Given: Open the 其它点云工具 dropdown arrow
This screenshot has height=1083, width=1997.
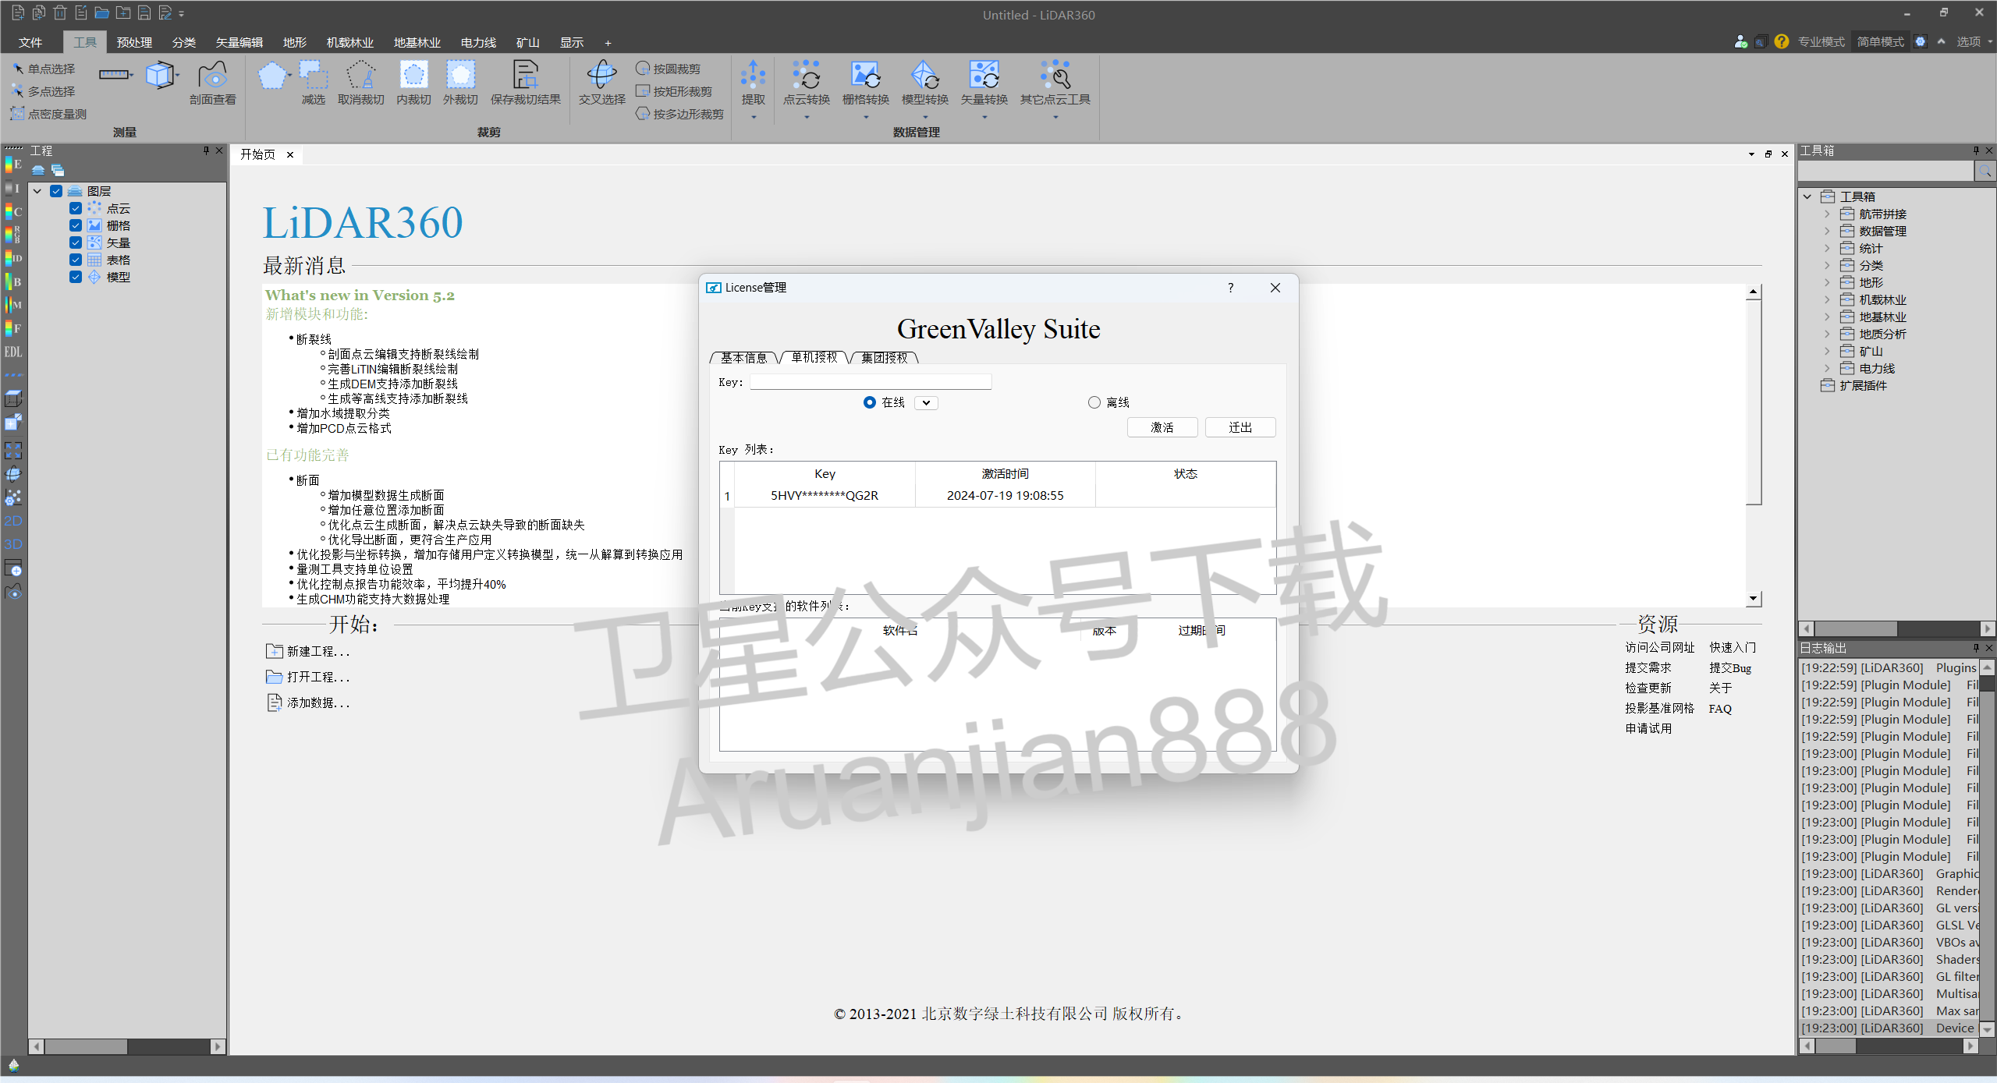Looking at the screenshot, I should pos(1055,118).
